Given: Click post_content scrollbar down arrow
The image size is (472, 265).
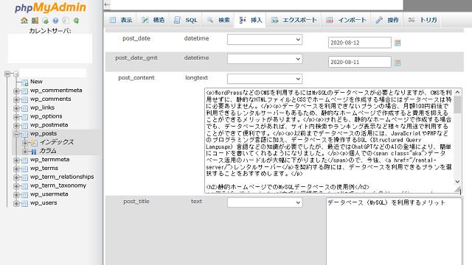Looking at the screenshot, I should coord(457,182).
